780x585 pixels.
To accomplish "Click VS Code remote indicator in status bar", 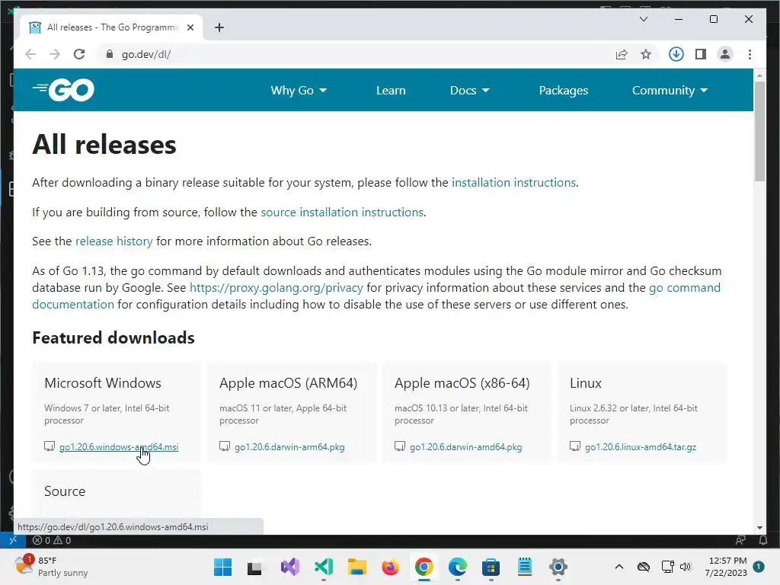I will coord(13,540).
